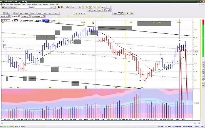Open the copy icon dropdown in the third row
This screenshot has width=205, height=128.
[x=8, y=13]
